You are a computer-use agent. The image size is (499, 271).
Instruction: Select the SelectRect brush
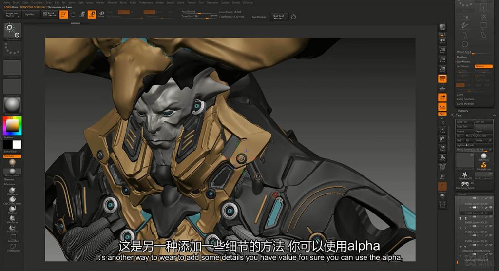(x=12, y=238)
